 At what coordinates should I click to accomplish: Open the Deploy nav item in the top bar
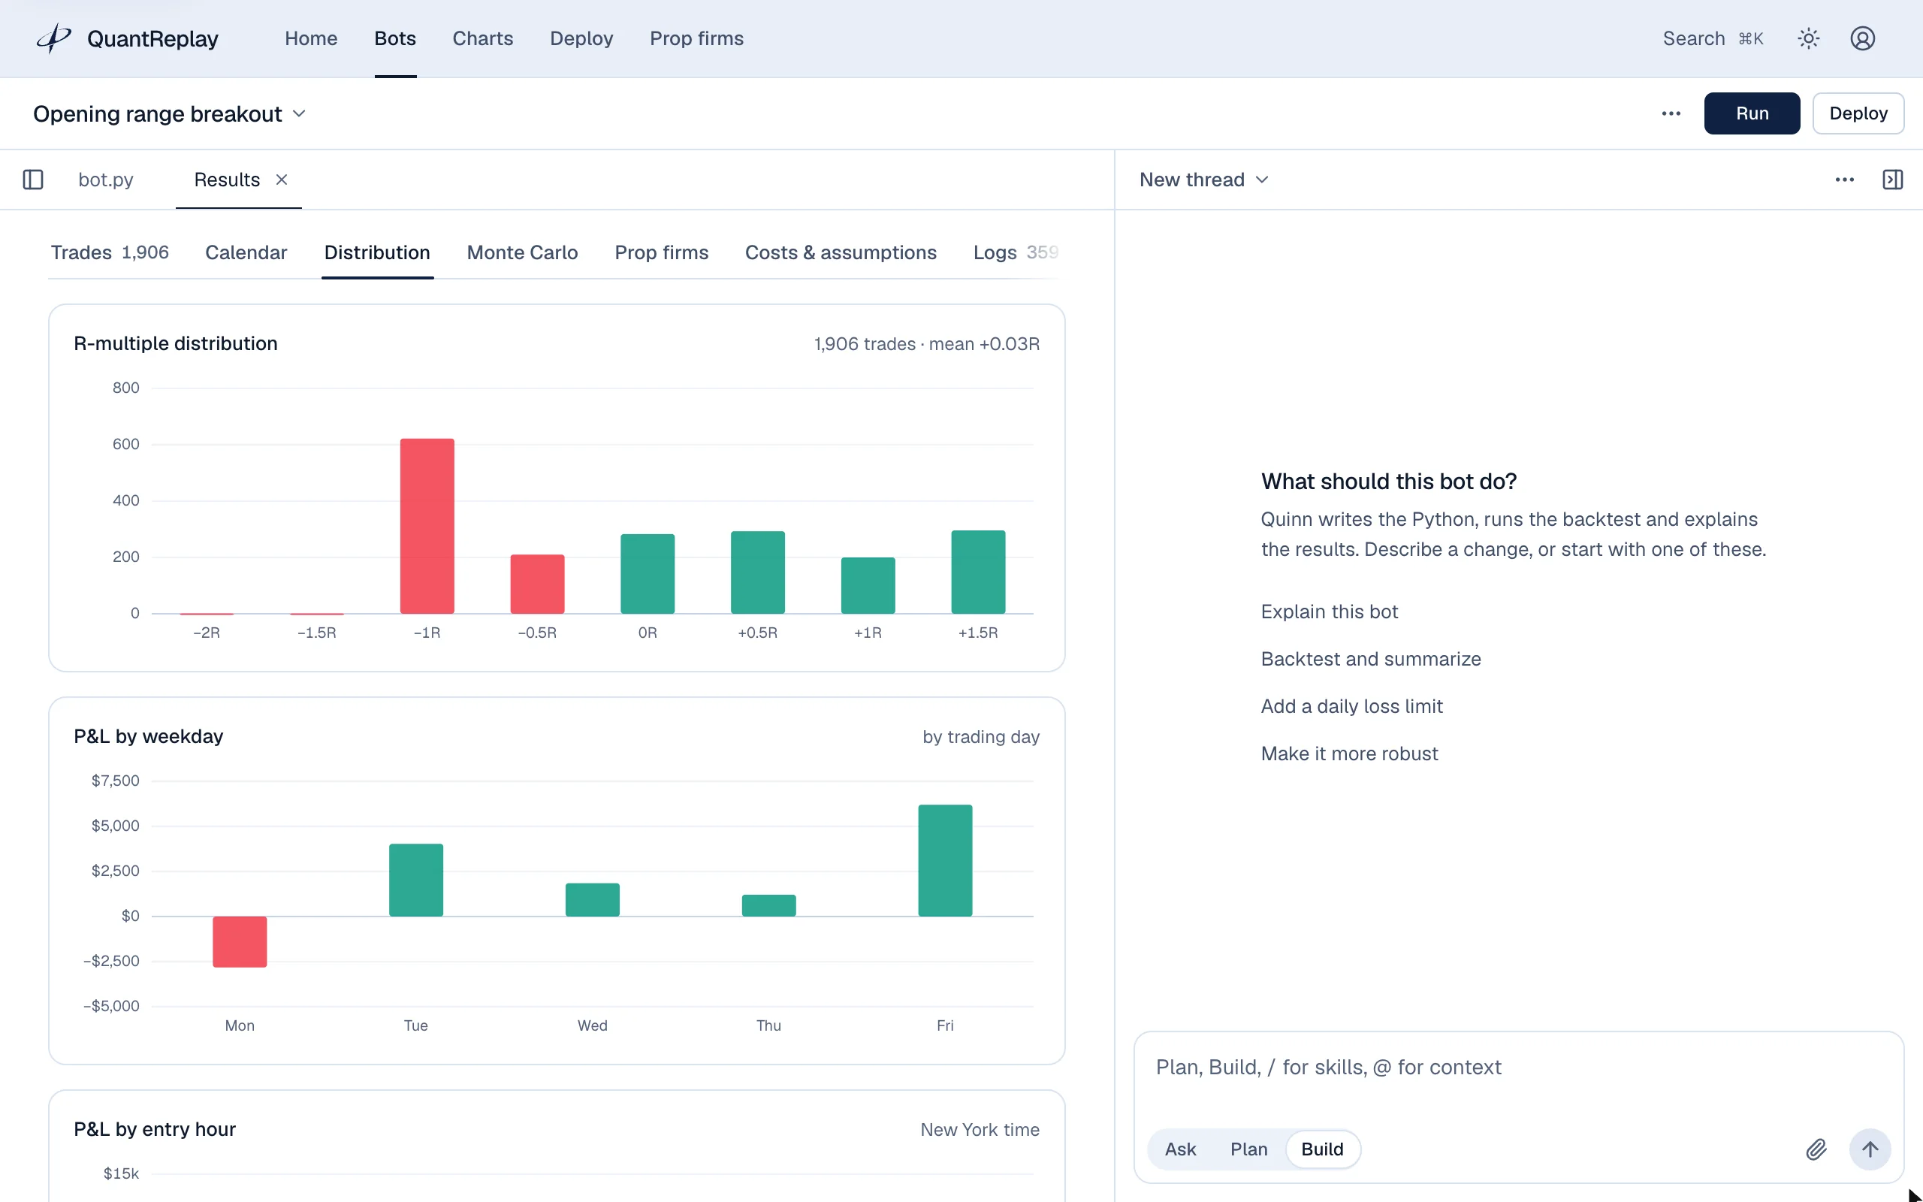click(x=581, y=38)
